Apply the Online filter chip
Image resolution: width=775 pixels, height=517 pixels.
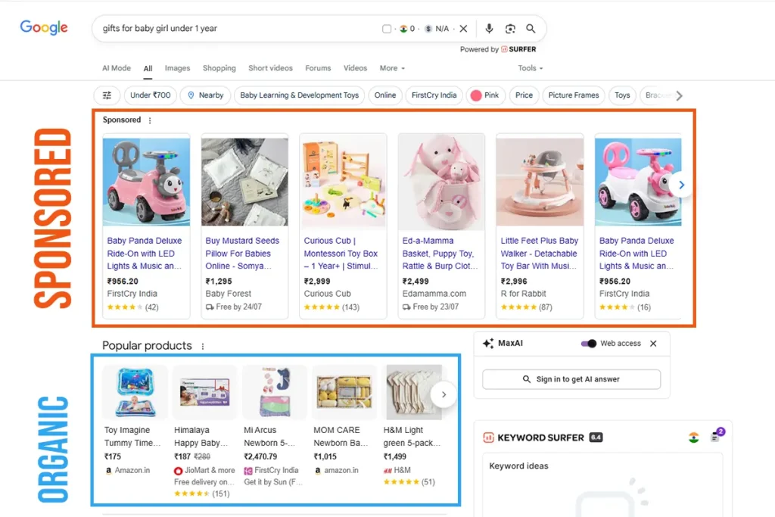click(385, 95)
